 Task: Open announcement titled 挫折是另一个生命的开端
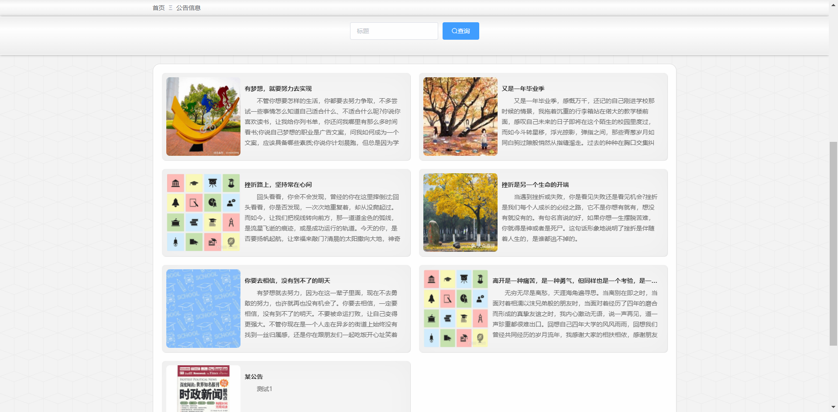point(535,185)
